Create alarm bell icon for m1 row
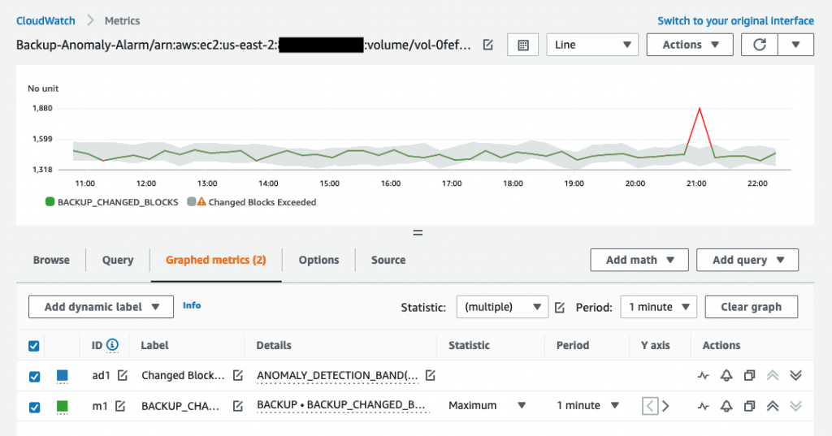Viewport: 832px width, 436px height. [726, 406]
